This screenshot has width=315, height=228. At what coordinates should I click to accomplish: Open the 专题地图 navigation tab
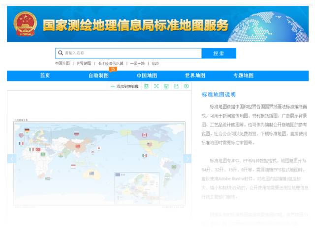tap(243, 76)
